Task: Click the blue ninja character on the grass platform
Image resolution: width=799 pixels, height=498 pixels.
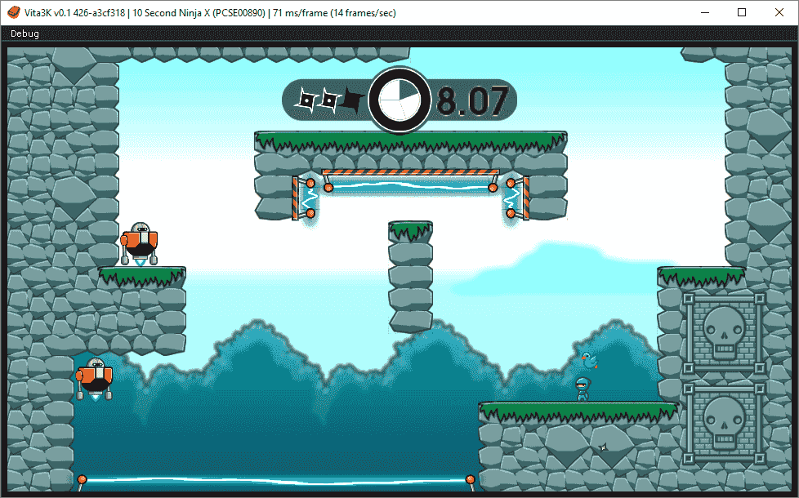Action: pyautogui.click(x=583, y=388)
